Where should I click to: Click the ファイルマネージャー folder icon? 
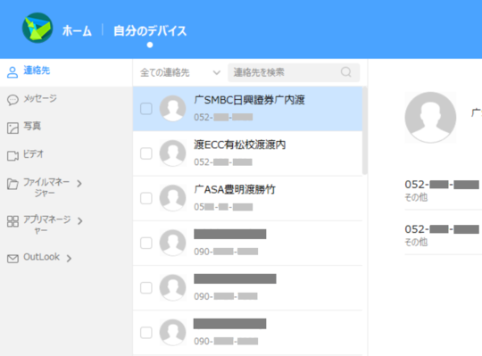pos(12,184)
